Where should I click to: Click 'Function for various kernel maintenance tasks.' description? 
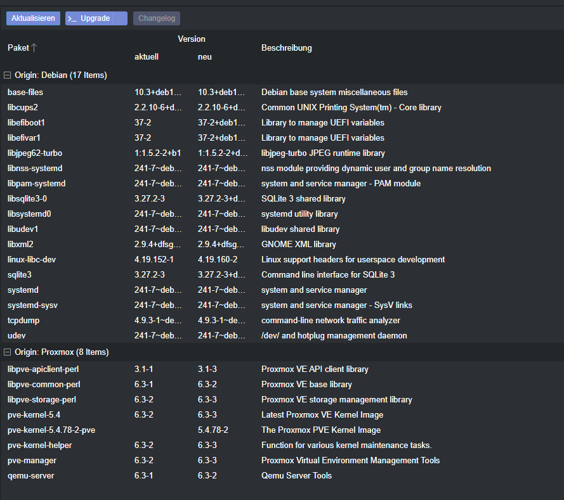[346, 445]
